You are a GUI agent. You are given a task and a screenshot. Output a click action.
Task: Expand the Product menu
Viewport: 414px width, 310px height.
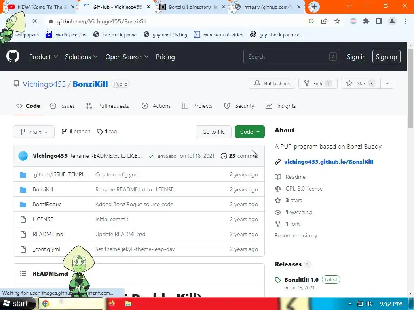tap(43, 57)
